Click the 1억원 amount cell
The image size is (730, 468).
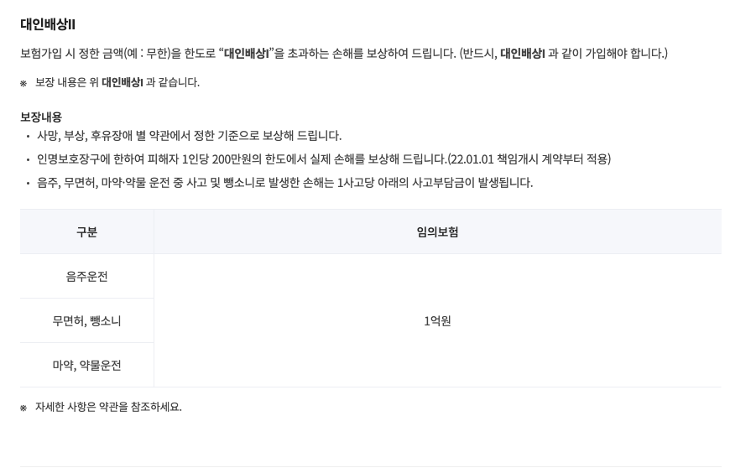438,320
